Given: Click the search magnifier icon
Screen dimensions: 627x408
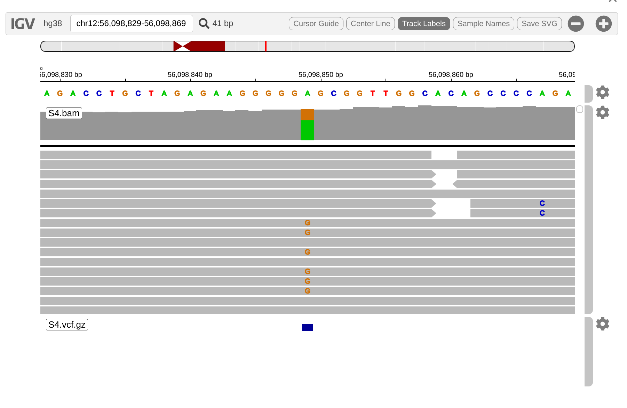Looking at the screenshot, I should coord(204,23).
